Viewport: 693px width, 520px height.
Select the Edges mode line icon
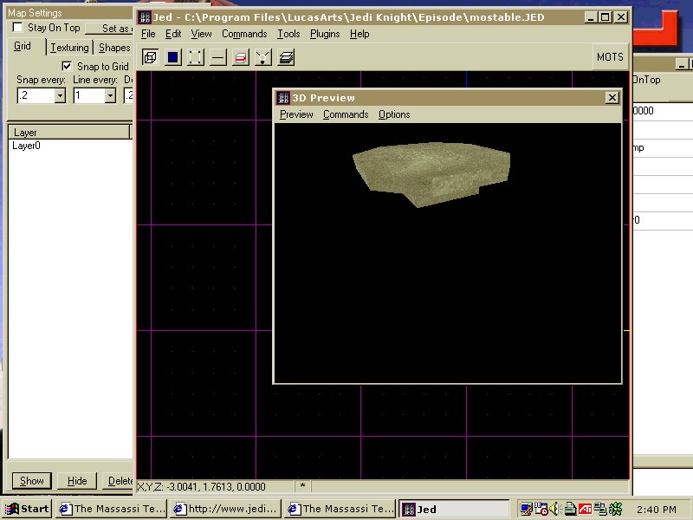click(x=218, y=57)
